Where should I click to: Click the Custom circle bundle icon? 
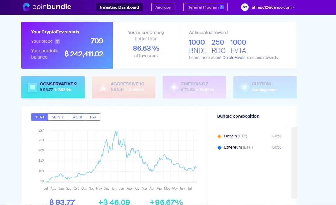click(x=245, y=87)
